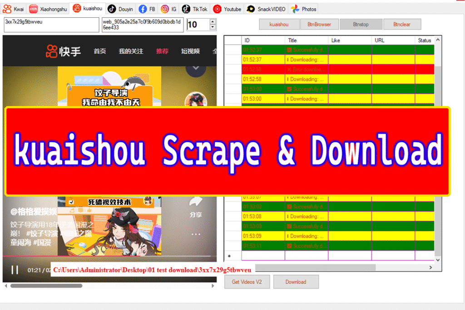
Task: Click the Status column header
Action: (425, 40)
